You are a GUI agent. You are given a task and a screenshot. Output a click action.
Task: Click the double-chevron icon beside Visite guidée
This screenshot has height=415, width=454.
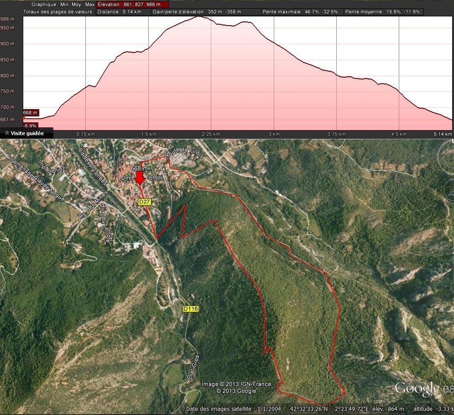7,133
